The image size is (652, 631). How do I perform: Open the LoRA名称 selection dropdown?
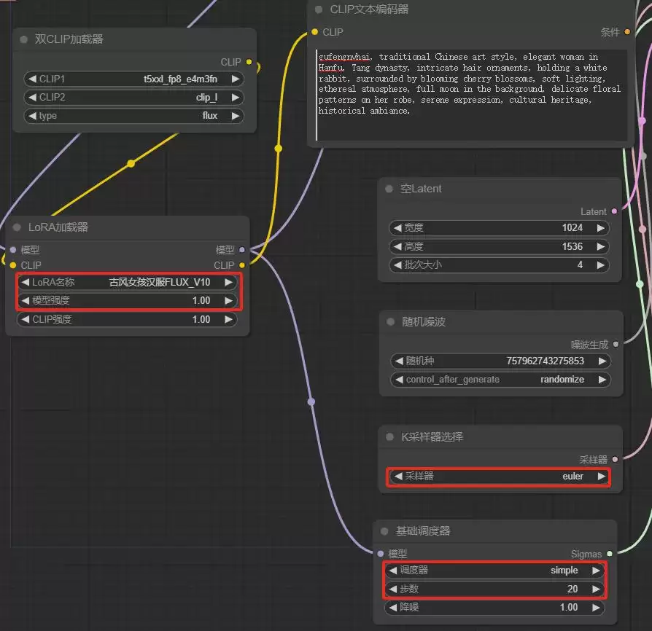pyautogui.click(x=127, y=283)
